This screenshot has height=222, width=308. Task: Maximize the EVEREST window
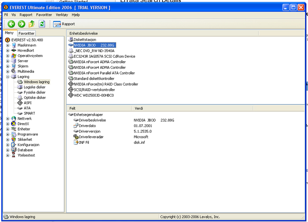[293, 8]
